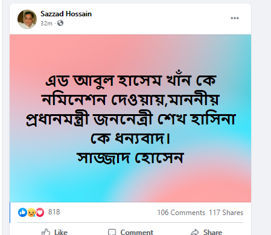Click the globe public privacy icon

point(60,23)
